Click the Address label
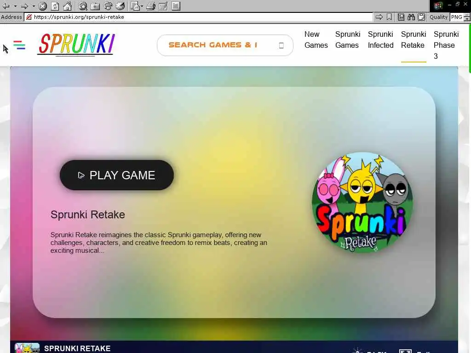 (11, 17)
